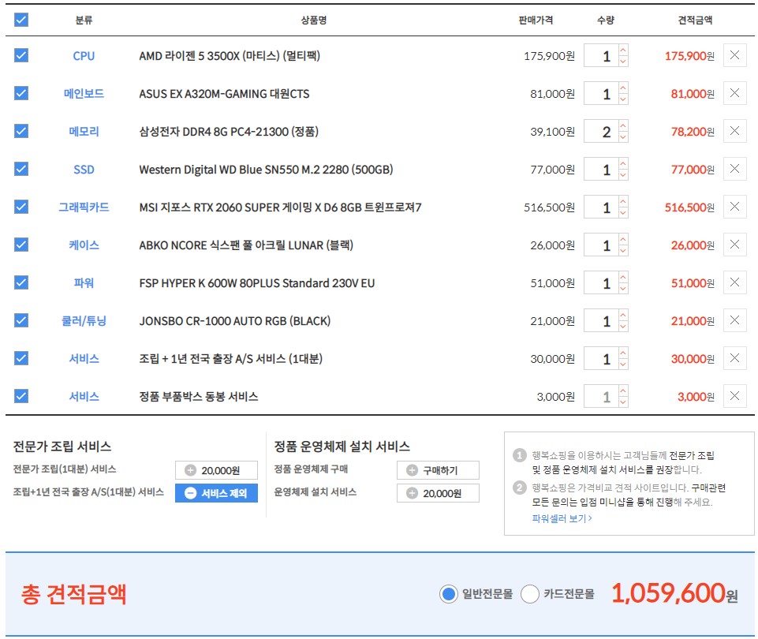Open the 메인보드 category link
This screenshot has height=639, width=758.
coord(84,94)
